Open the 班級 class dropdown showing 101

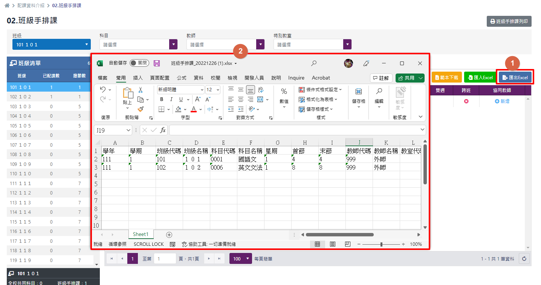pyautogui.click(x=52, y=44)
